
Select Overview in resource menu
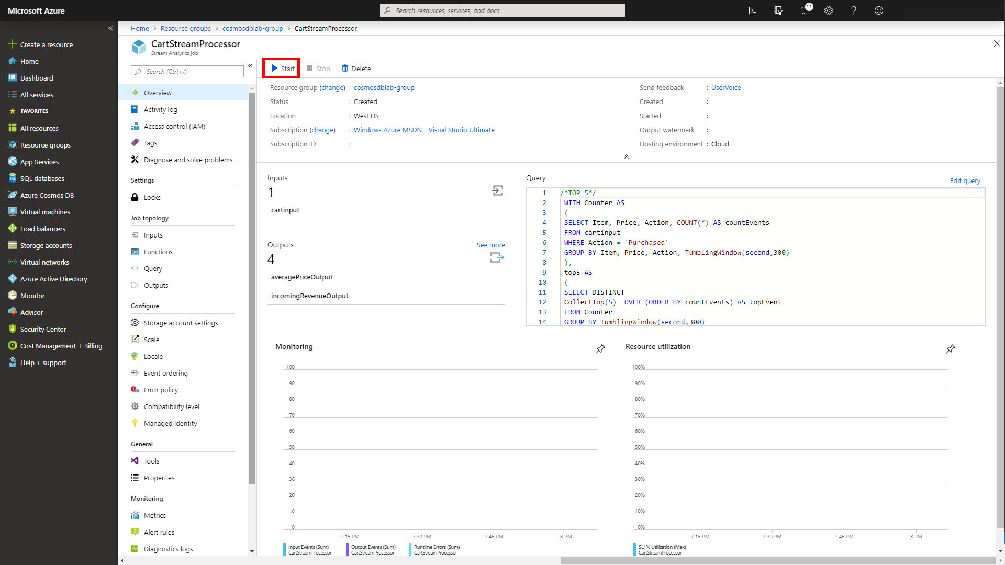(183, 93)
